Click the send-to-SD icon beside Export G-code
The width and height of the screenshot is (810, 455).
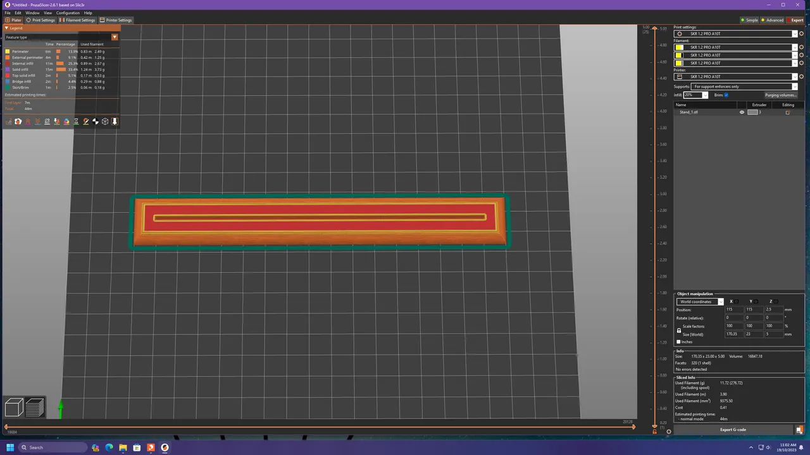click(799, 430)
